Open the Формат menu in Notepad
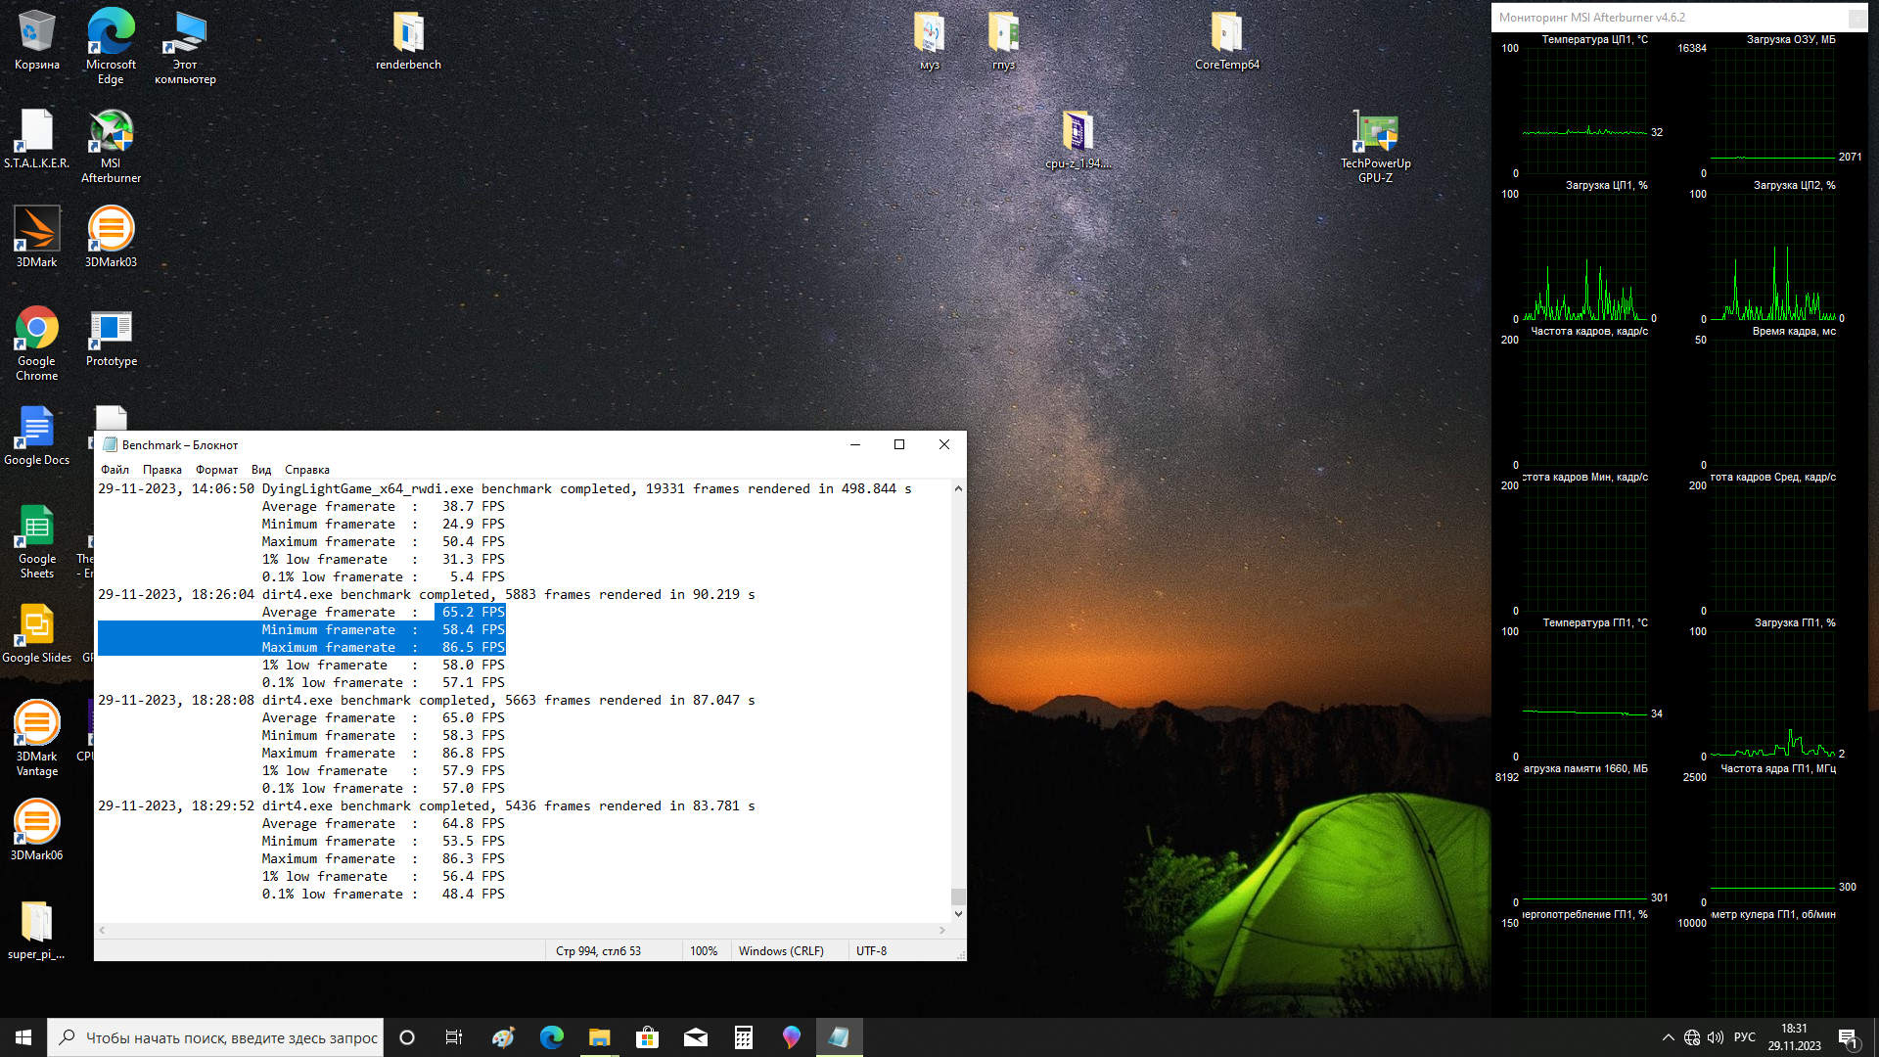This screenshot has height=1057, width=1879. pos(216,470)
